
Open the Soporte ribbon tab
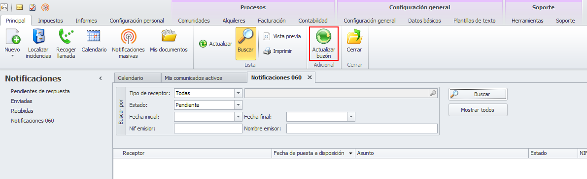click(565, 21)
